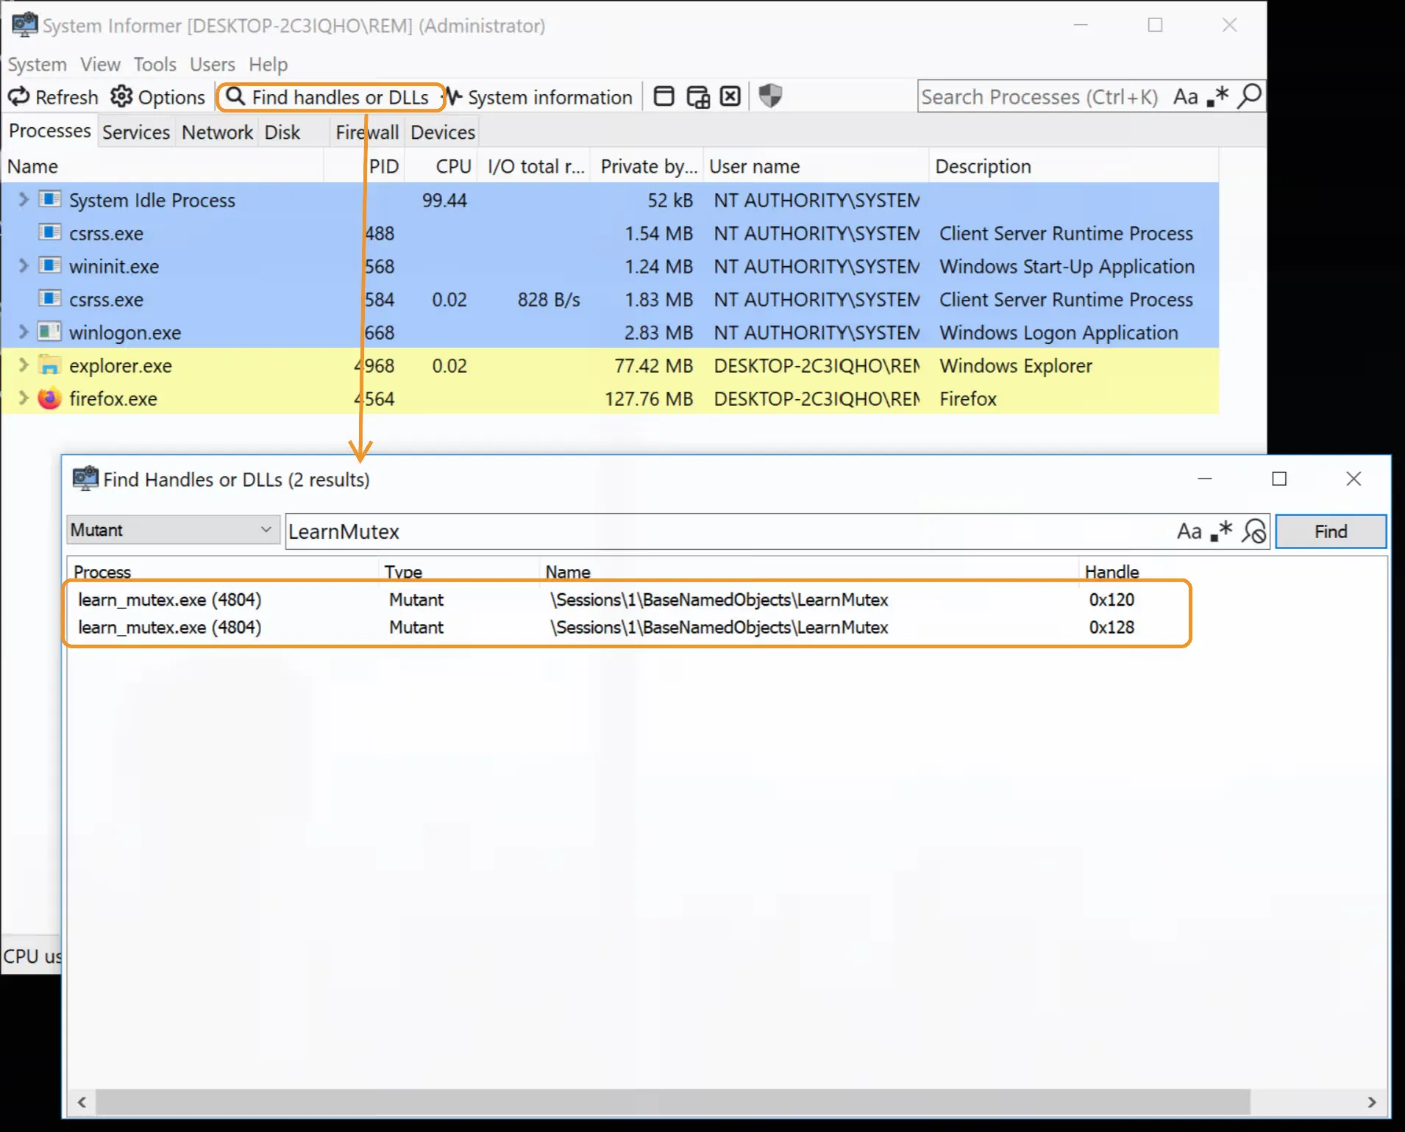Switch to the Services tab
Screen dimensions: 1405x1132
pos(136,132)
